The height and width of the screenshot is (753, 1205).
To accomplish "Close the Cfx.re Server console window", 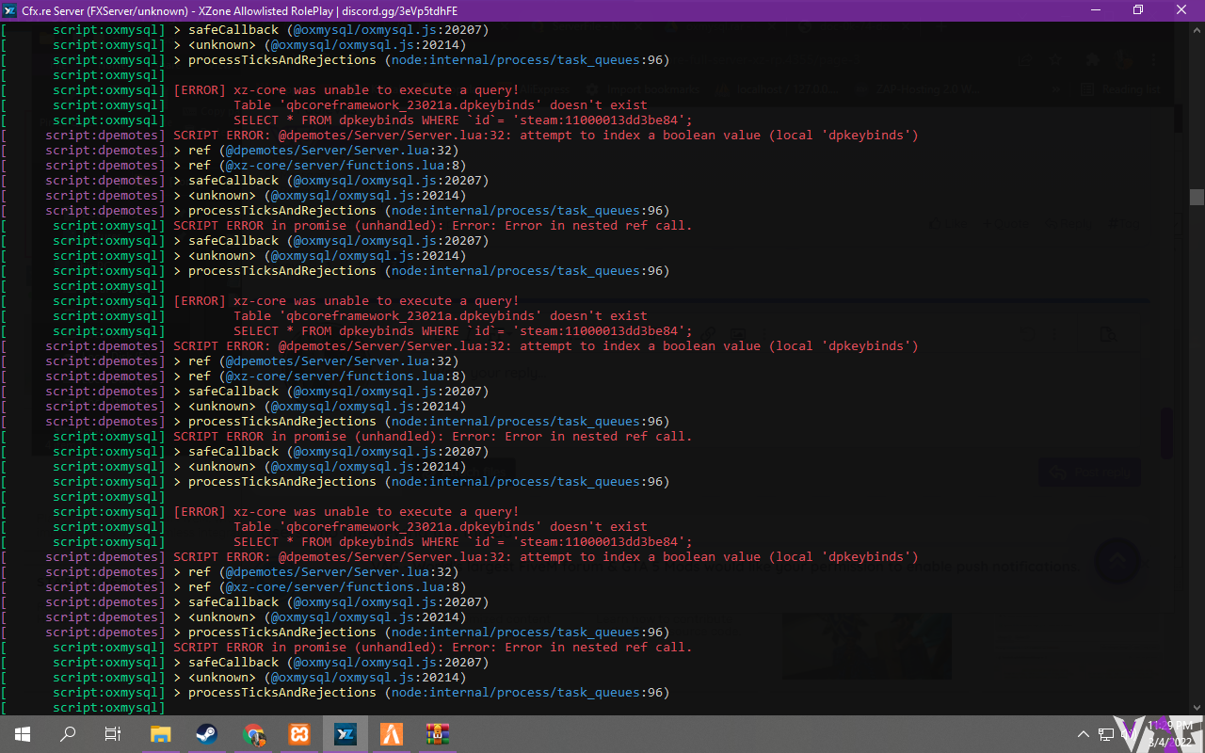I will [x=1182, y=10].
